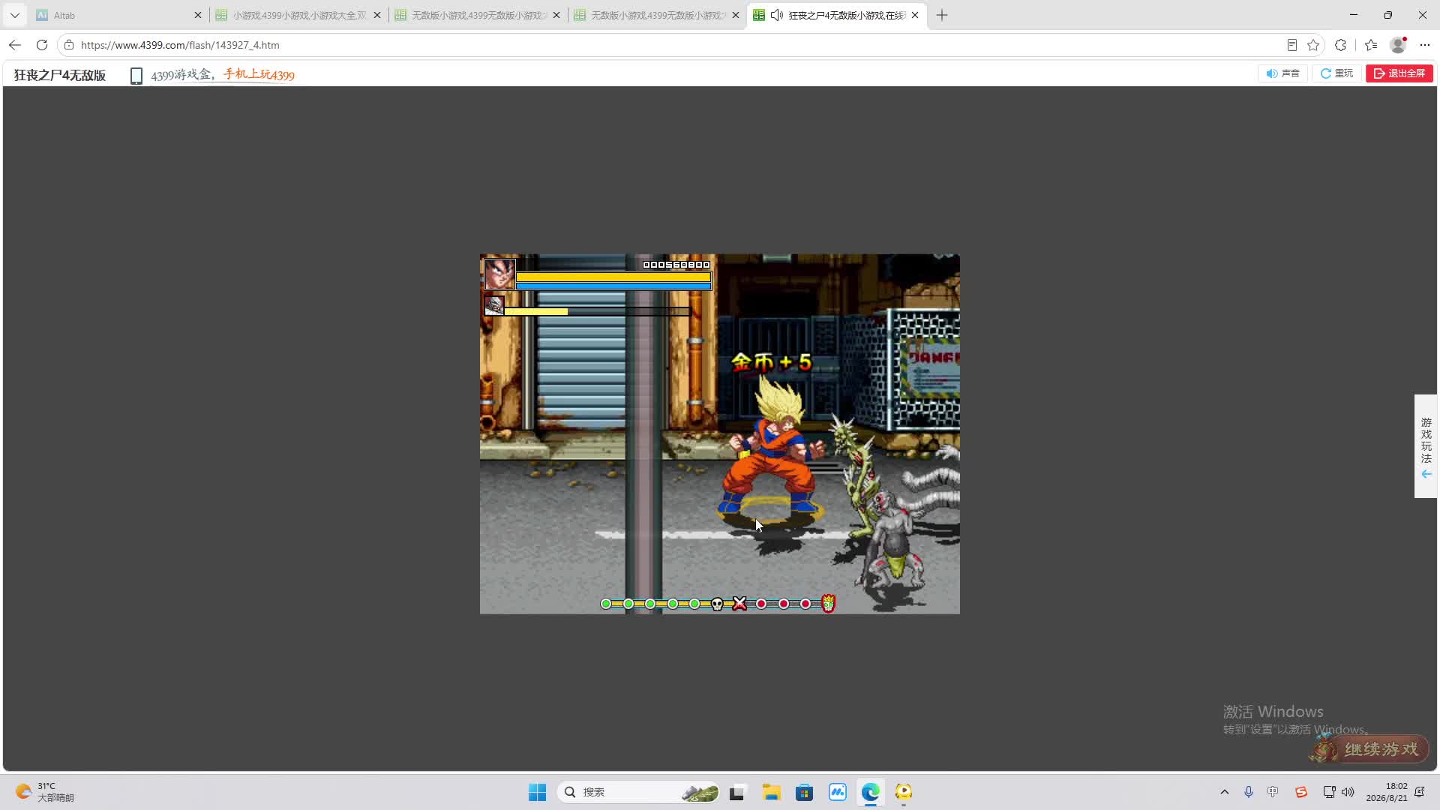The width and height of the screenshot is (1440, 810).
Task: Click the red X stage progress marker
Action: (x=739, y=604)
